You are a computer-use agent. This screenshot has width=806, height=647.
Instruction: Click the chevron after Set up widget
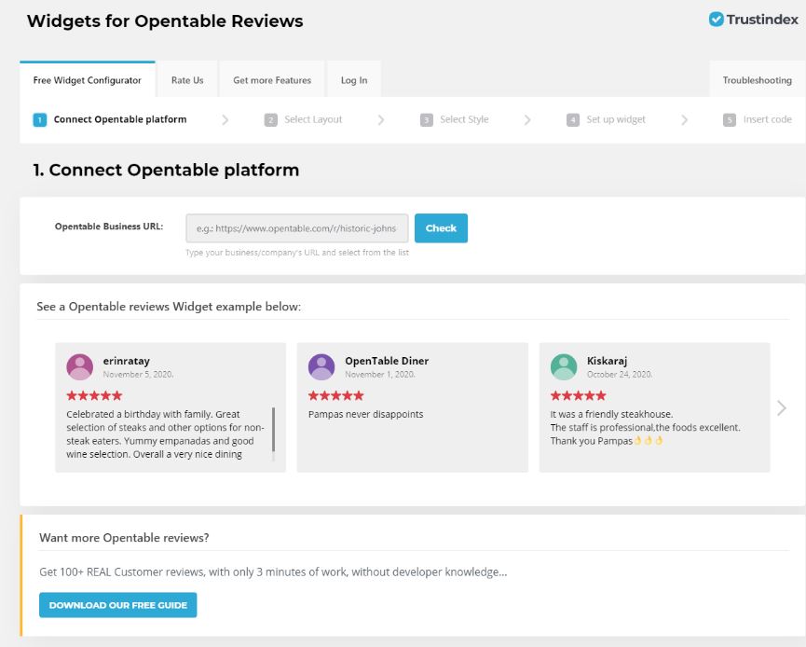(684, 120)
